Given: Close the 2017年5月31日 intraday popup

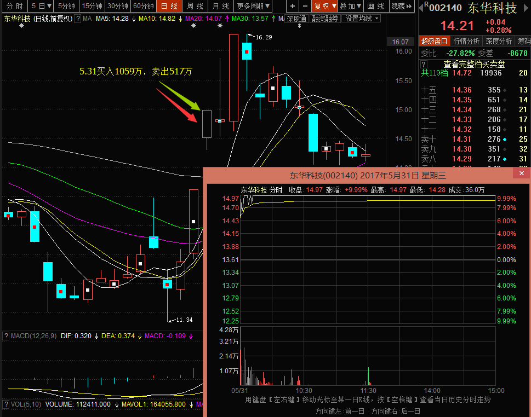Looking at the screenshot, I should point(522,173).
